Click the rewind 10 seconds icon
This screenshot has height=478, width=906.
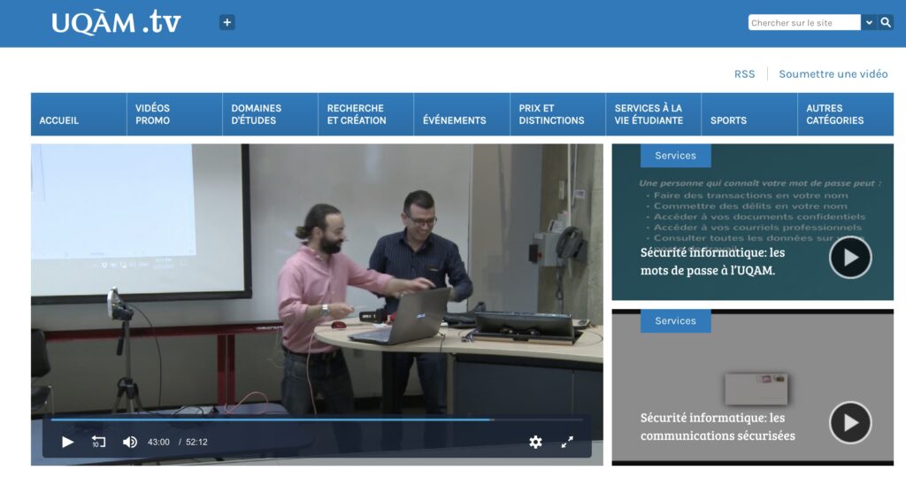point(98,442)
